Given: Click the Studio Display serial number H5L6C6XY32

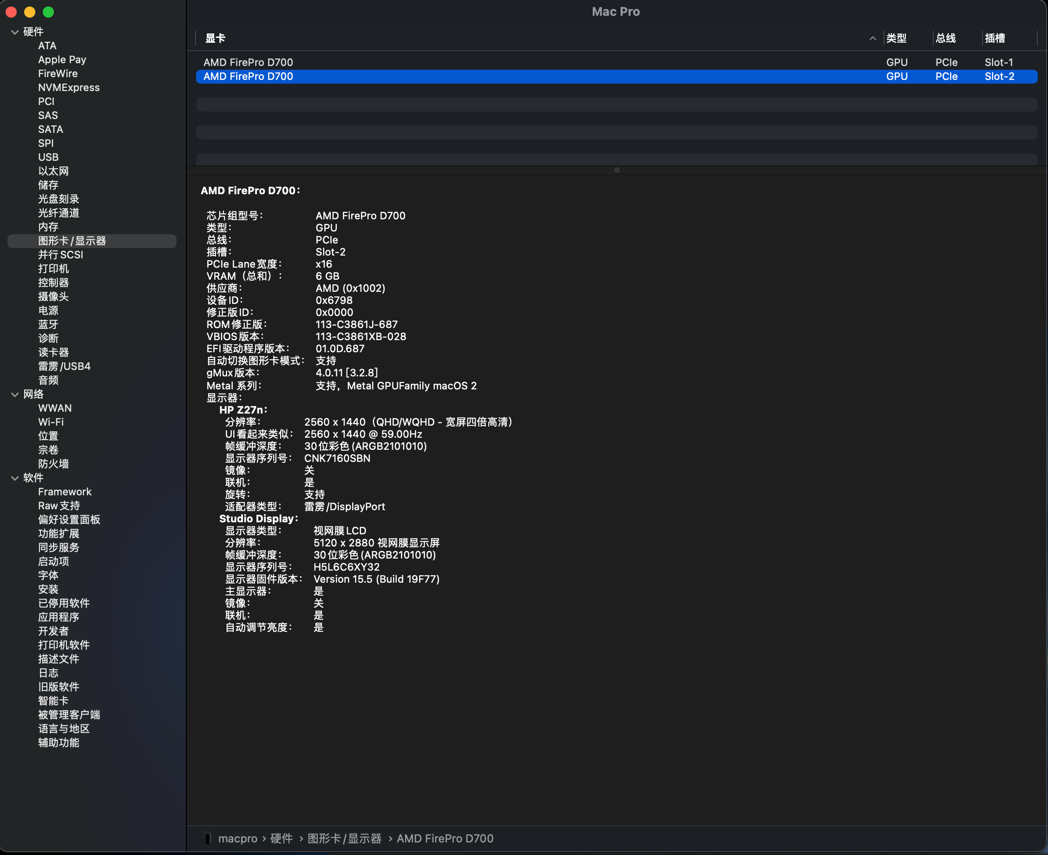Looking at the screenshot, I should (x=347, y=567).
